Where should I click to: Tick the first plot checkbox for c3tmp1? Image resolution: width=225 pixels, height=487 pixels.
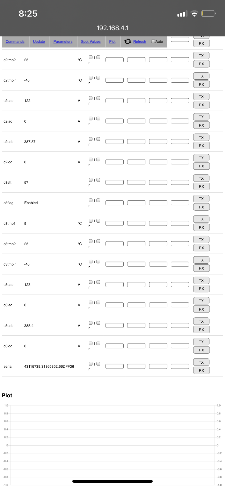click(91, 221)
